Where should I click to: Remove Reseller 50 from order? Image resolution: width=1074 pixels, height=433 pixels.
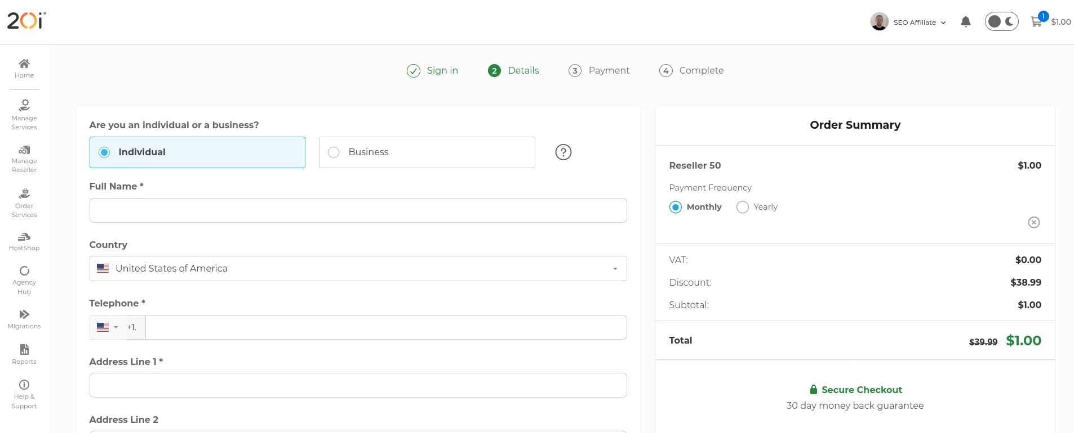point(1034,222)
